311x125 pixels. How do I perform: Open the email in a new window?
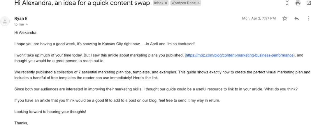click(x=309, y=3)
